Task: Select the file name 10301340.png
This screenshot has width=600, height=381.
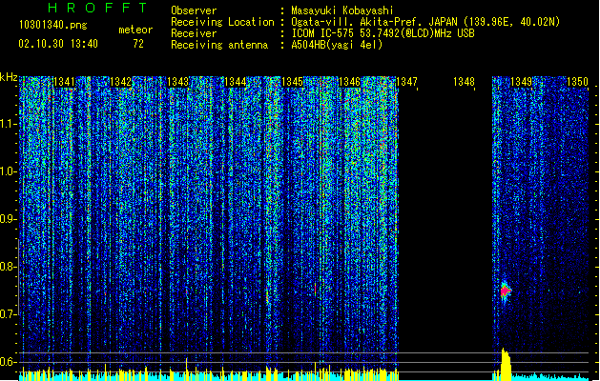Action: (53, 25)
